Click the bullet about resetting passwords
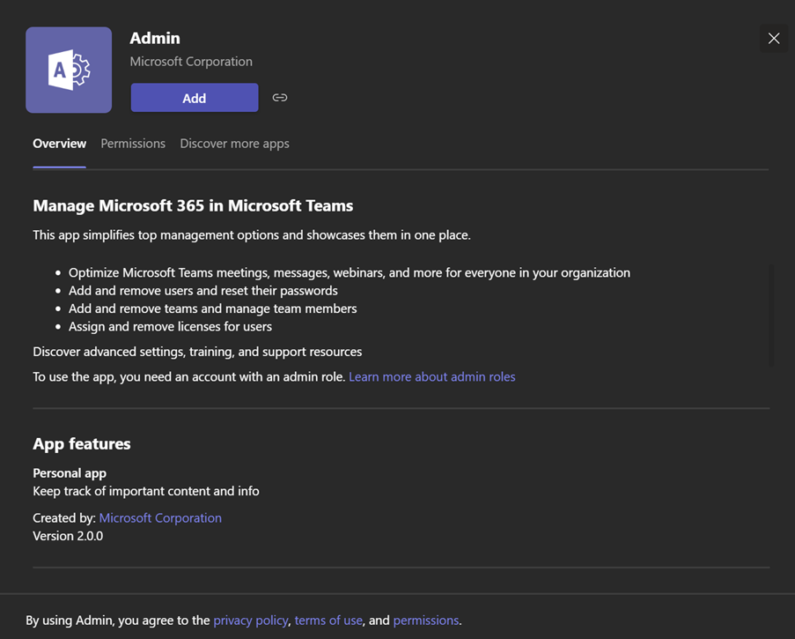This screenshot has width=795, height=639. (202, 290)
